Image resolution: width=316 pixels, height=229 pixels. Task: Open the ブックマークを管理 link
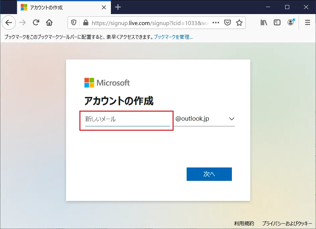point(173,37)
